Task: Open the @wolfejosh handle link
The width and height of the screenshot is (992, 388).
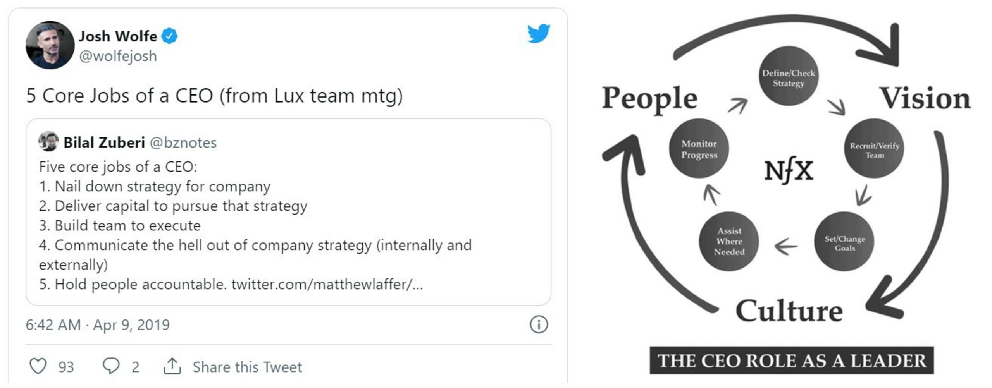Action: pyautogui.click(x=118, y=56)
